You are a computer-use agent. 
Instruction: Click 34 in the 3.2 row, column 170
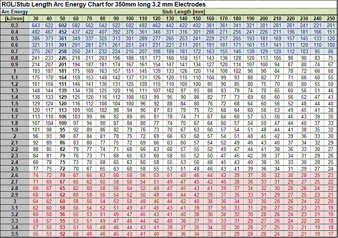click(x=223, y=214)
